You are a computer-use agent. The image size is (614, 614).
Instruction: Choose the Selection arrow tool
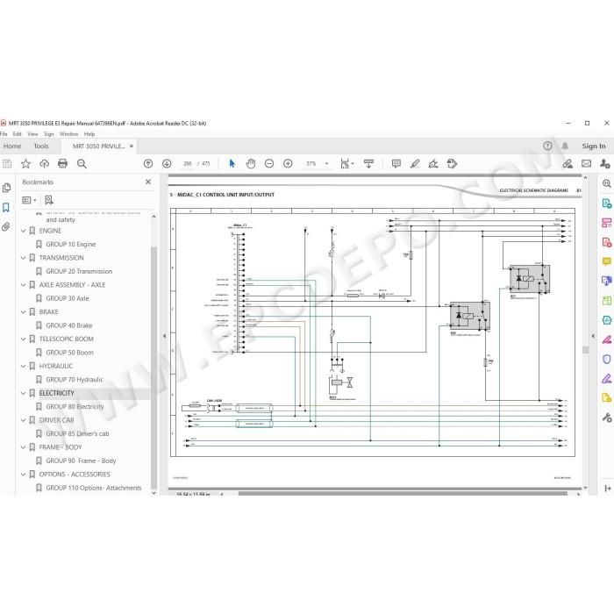pyautogui.click(x=232, y=164)
